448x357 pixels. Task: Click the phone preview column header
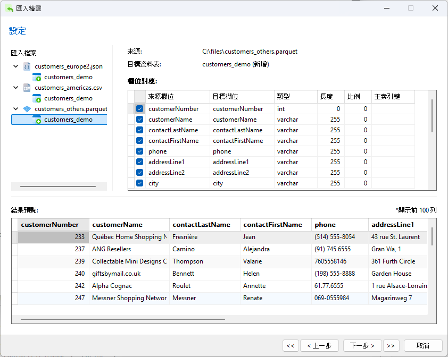[x=340, y=225]
